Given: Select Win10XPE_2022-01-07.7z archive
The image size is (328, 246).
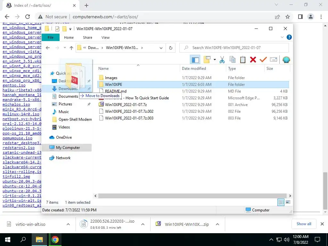Looking at the screenshot, I should (x=193, y=105).
